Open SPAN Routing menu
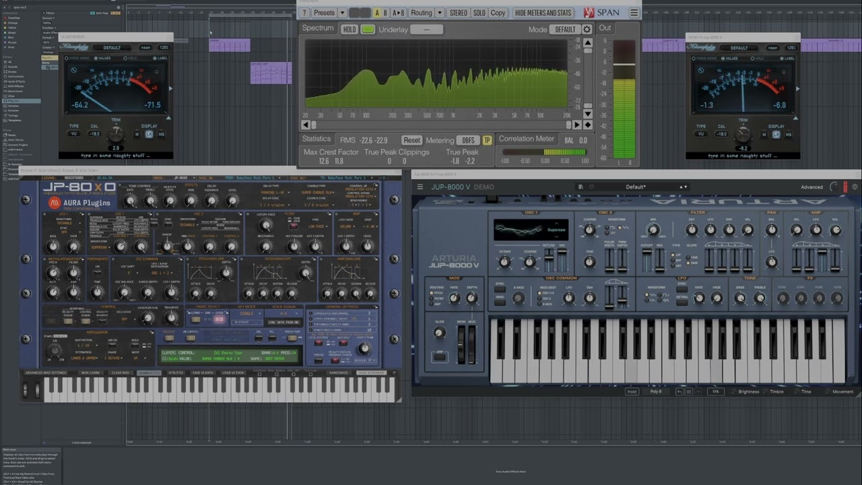Viewport: 862px width, 485px height. [x=422, y=13]
